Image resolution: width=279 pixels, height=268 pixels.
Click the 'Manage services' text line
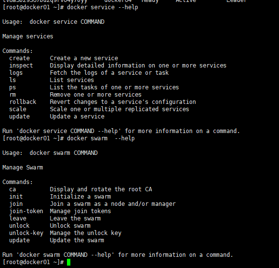tap(28, 36)
